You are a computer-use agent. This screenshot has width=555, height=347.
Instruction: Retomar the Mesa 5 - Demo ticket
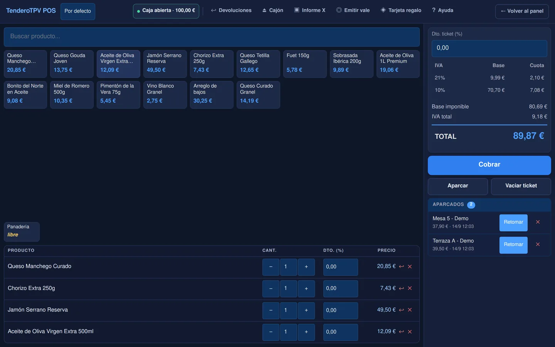point(513,223)
